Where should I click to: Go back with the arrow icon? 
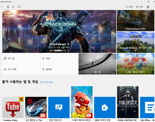pyautogui.click(x=2, y=7)
